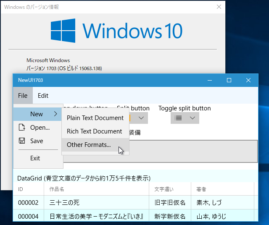Choose Rich Text Document
This screenshot has width=269, height=225.
(95, 131)
